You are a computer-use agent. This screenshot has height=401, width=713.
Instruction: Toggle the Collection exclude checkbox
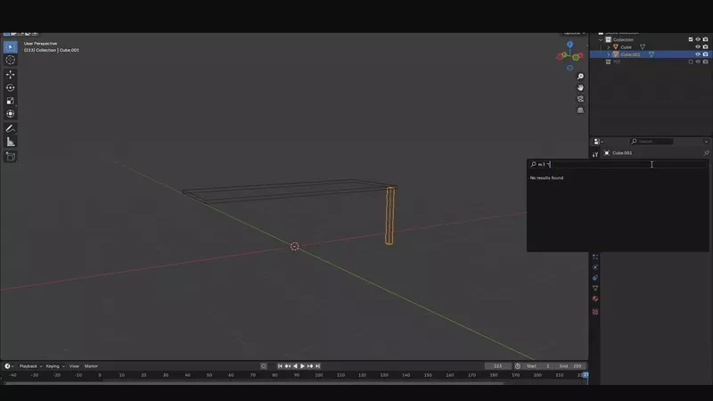click(x=691, y=39)
